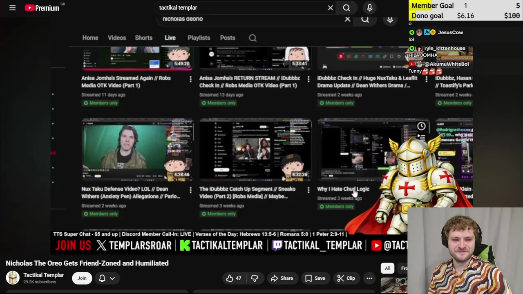Screen dimensions: 523x294
Task: Open options for 'Anisa Jomha's Streamed Again' video
Action: point(190,79)
